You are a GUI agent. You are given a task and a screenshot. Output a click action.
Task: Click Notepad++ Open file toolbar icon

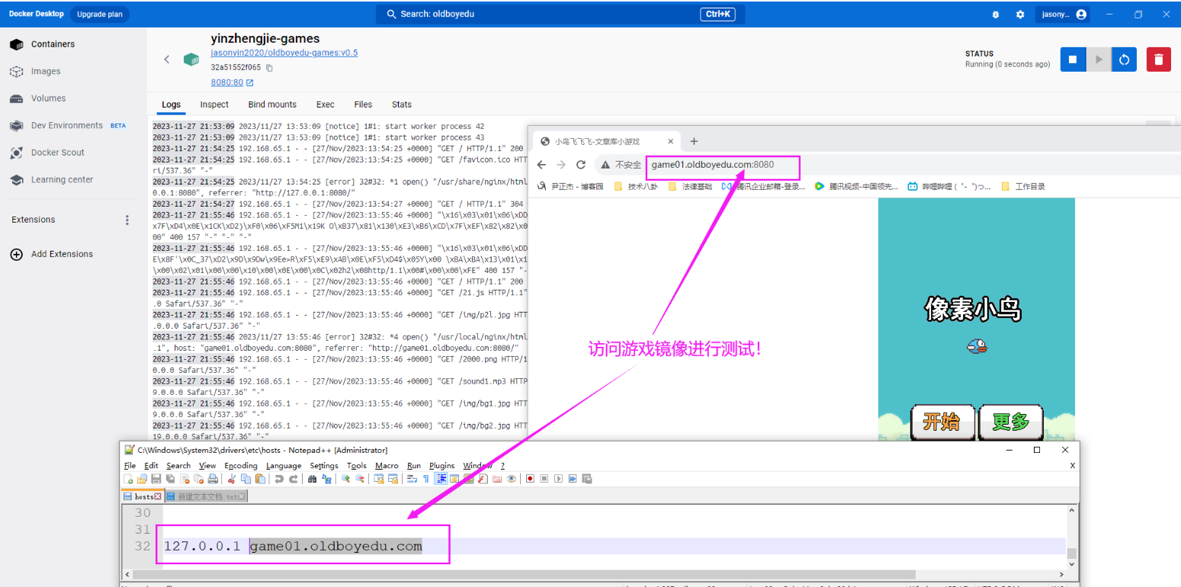point(142,479)
